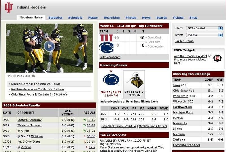226x152 pixels.
Task: Open the Photos tab
Action: [131, 17]
